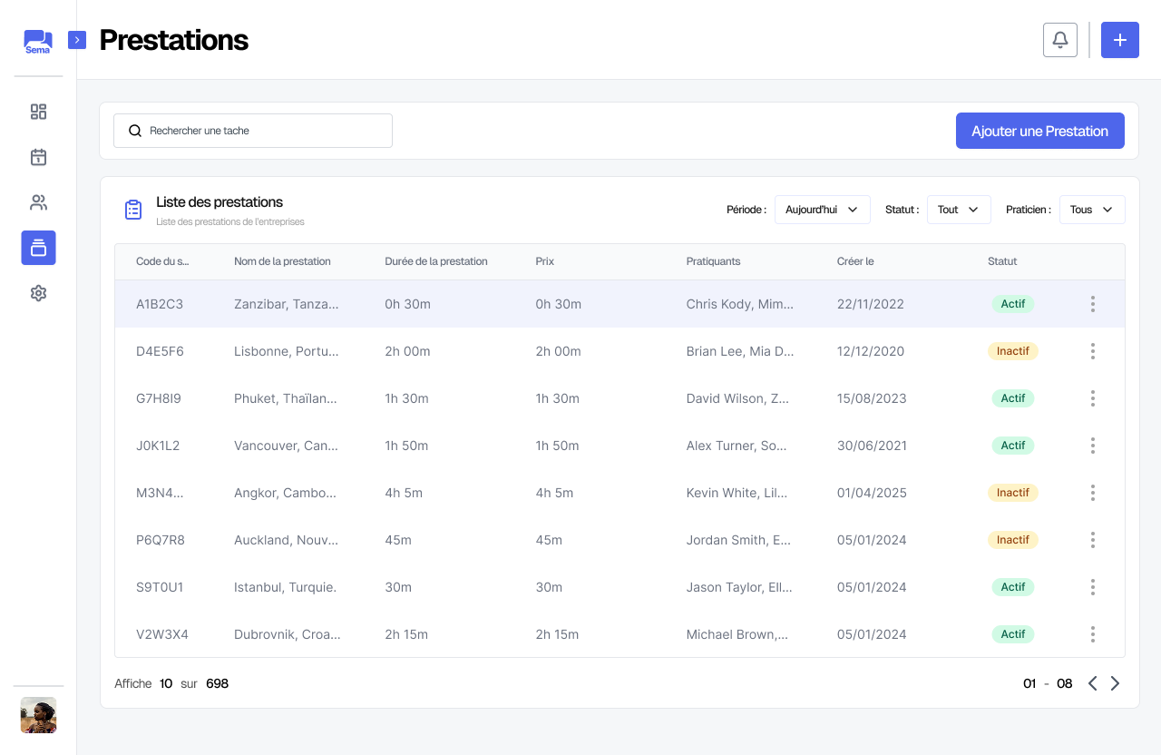Click the Sema logo
Image resolution: width=1161 pixels, height=755 pixels.
click(38, 42)
